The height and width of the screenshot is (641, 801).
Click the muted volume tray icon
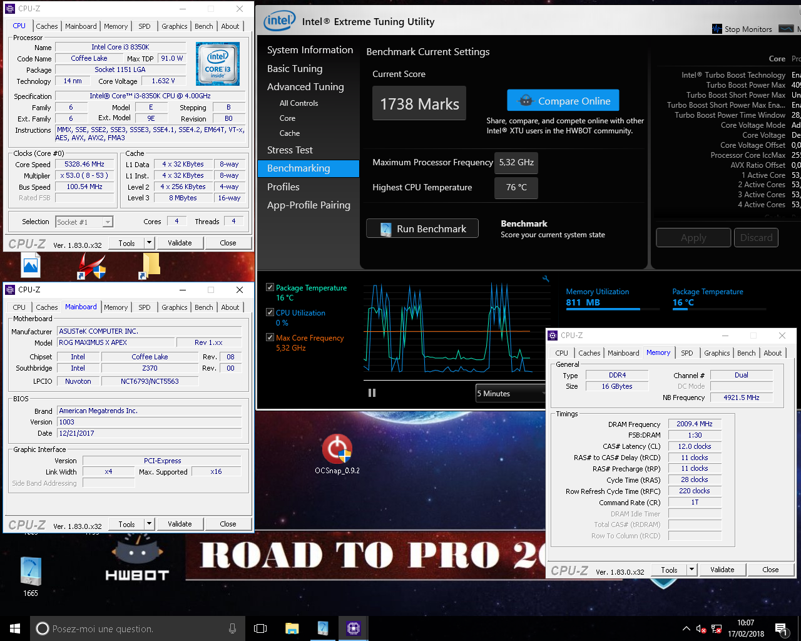(x=702, y=628)
